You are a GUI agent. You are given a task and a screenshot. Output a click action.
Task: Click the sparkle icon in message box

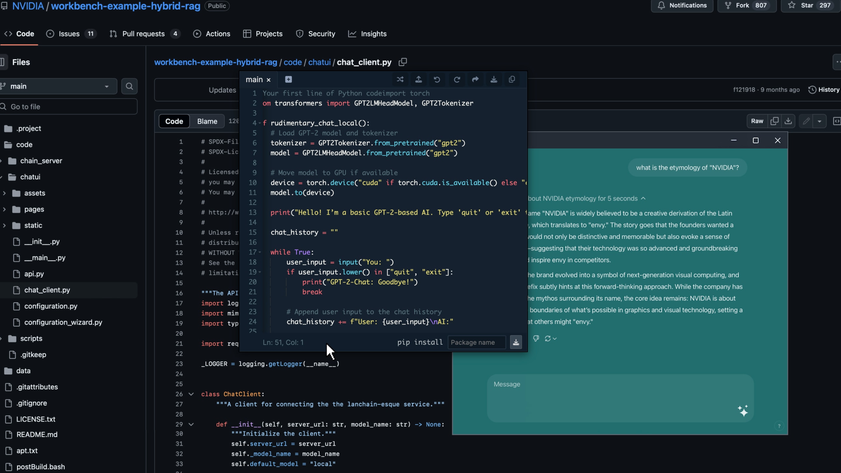743,411
